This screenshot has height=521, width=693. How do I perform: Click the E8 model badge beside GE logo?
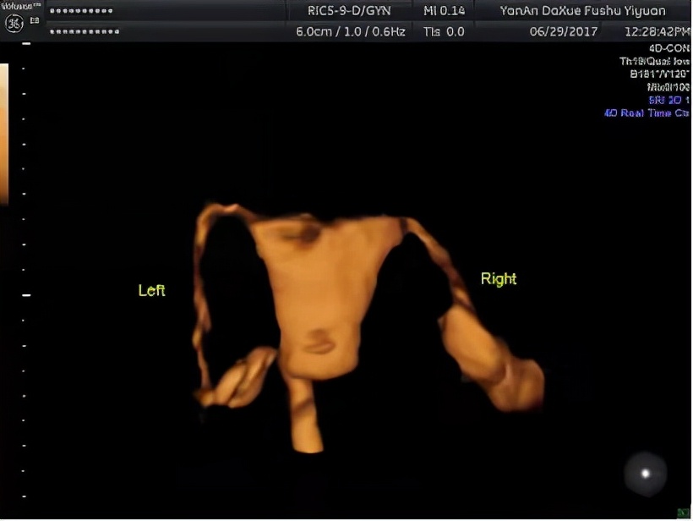pos(35,19)
